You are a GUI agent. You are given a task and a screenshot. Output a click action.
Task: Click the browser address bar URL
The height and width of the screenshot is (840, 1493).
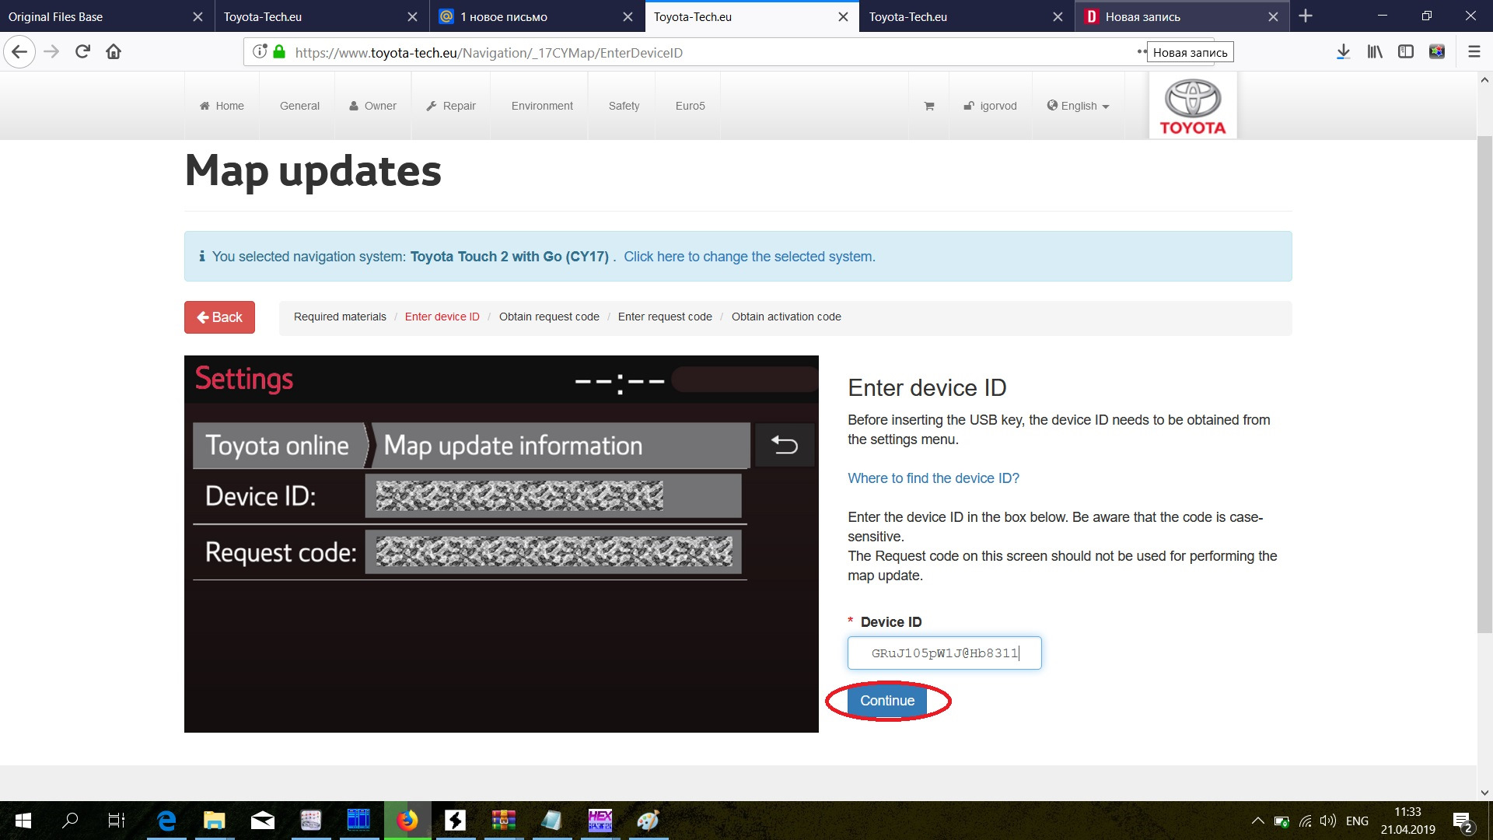[x=489, y=53]
